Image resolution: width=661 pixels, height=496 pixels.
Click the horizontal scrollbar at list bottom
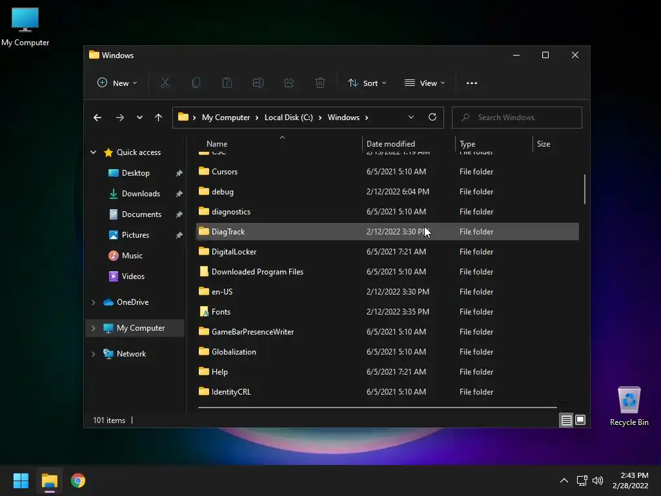click(x=377, y=408)
